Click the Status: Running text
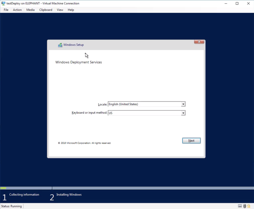 (11, 206)
